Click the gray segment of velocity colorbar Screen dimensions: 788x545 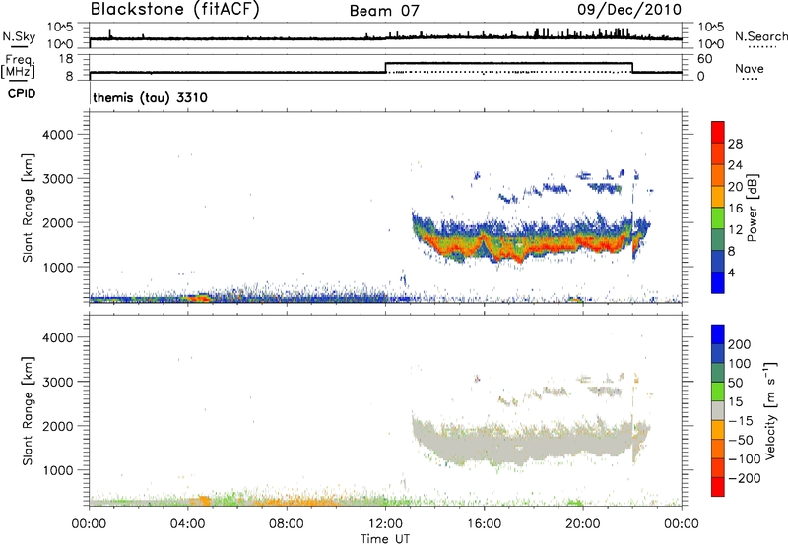[x=718, y=410]
